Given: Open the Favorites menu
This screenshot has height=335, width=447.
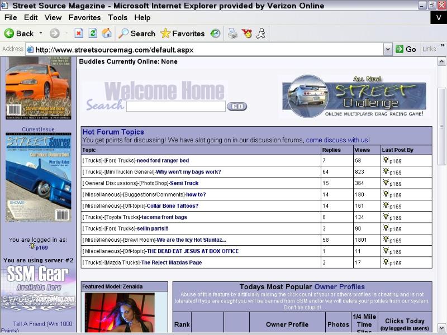Looking at the screenshot, I should [x=84, y=17].
